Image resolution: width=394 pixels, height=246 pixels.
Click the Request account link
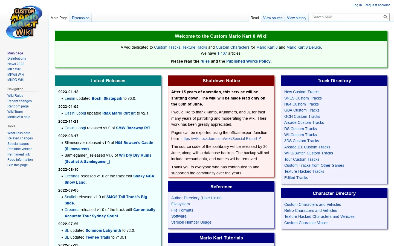click(377, 5)
